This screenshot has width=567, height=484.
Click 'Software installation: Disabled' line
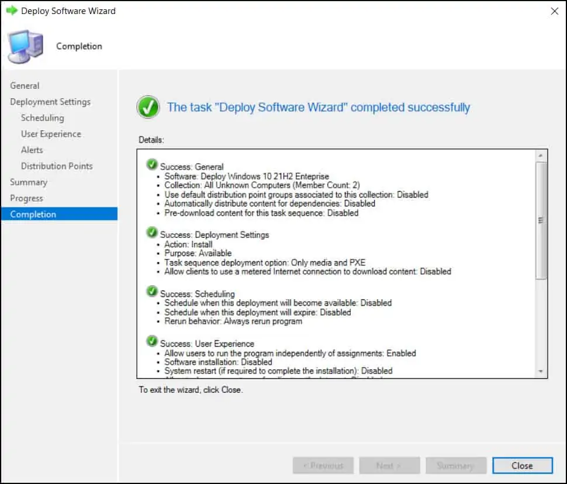pyautogui.click(x=218, y=362)
